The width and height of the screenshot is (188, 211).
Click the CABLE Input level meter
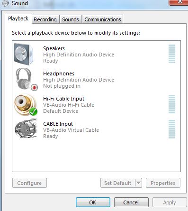tap(172, 129)
